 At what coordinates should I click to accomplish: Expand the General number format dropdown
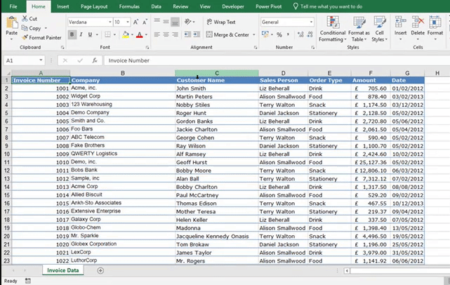(x=310, y=22)
